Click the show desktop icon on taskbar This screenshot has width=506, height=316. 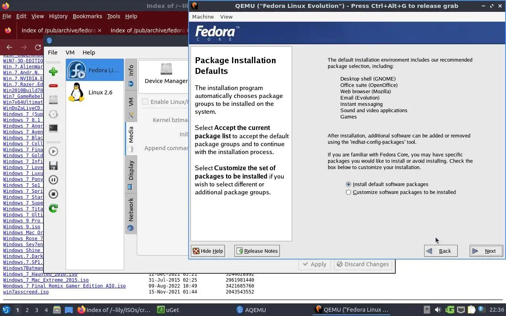[69, 310]
